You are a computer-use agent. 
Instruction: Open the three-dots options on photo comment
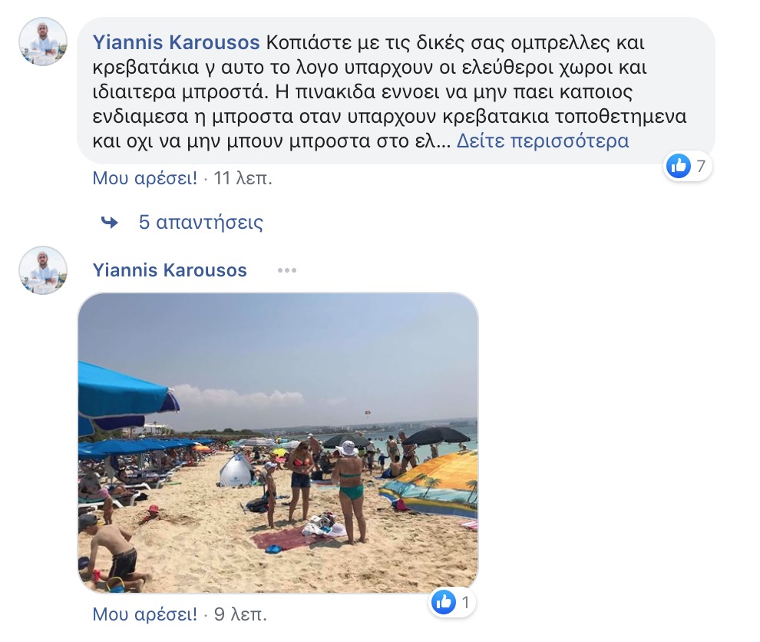click(287, 270)
